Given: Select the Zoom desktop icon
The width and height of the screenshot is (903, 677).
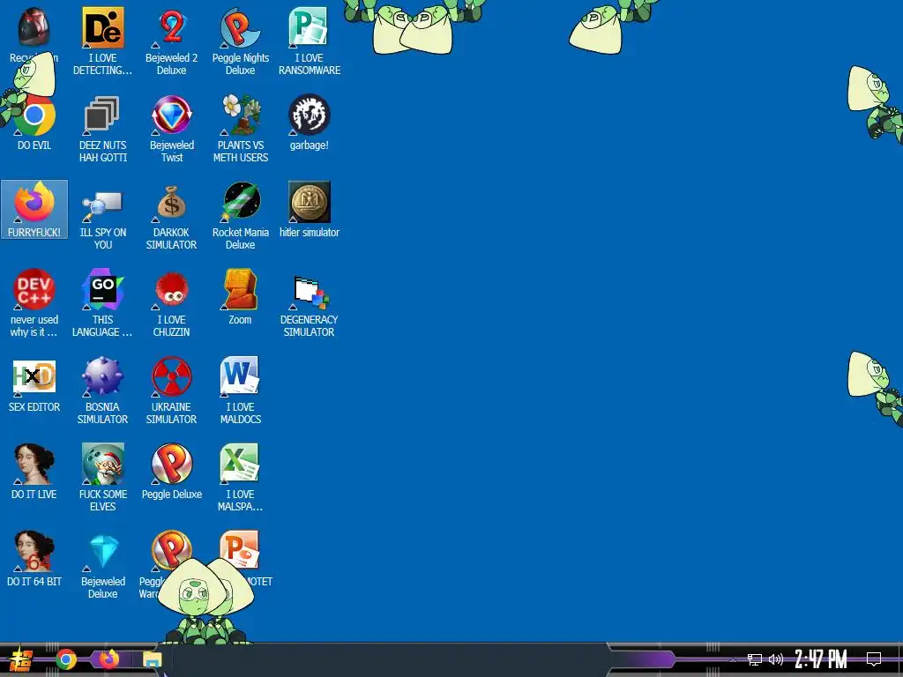Looking at the screenshot, I should (240, 289).
